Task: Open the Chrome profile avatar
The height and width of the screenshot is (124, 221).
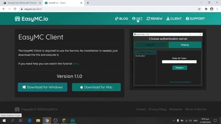Action: pyautogui.click(x=212, y=9)
